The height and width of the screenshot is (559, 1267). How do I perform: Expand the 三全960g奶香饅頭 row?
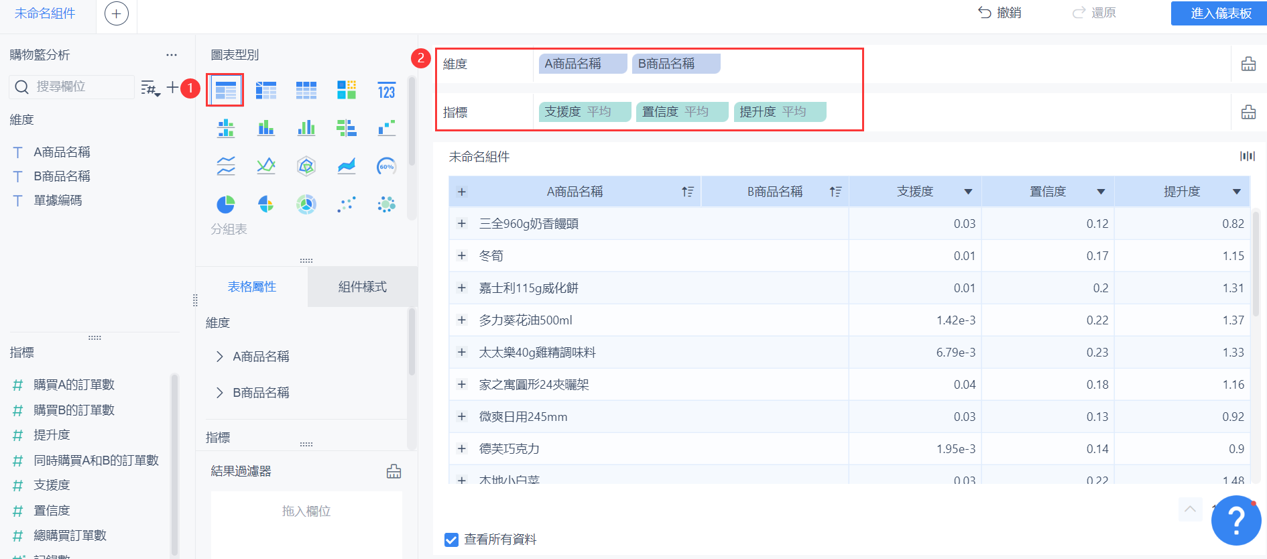tap(462, 224)
